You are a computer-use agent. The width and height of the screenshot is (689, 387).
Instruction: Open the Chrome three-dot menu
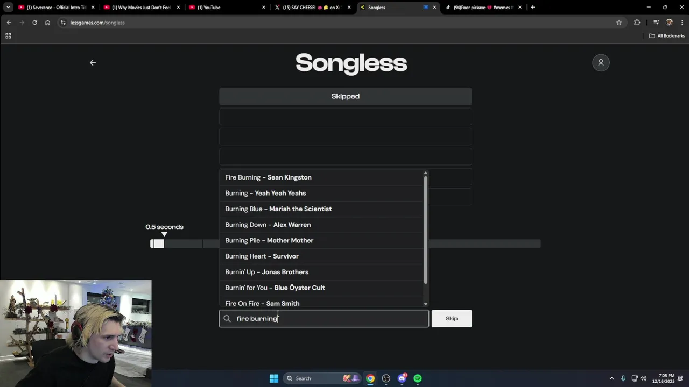[x=682, y=23]
